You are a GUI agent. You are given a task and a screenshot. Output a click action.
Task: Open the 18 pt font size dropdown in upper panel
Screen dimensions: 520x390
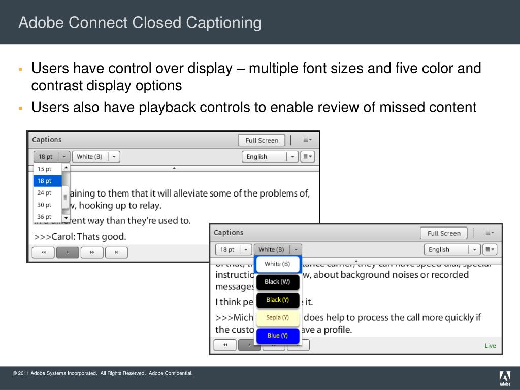[51, 156]
